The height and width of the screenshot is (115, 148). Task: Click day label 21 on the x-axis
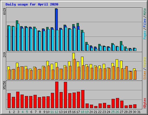(x=95, y=112)
